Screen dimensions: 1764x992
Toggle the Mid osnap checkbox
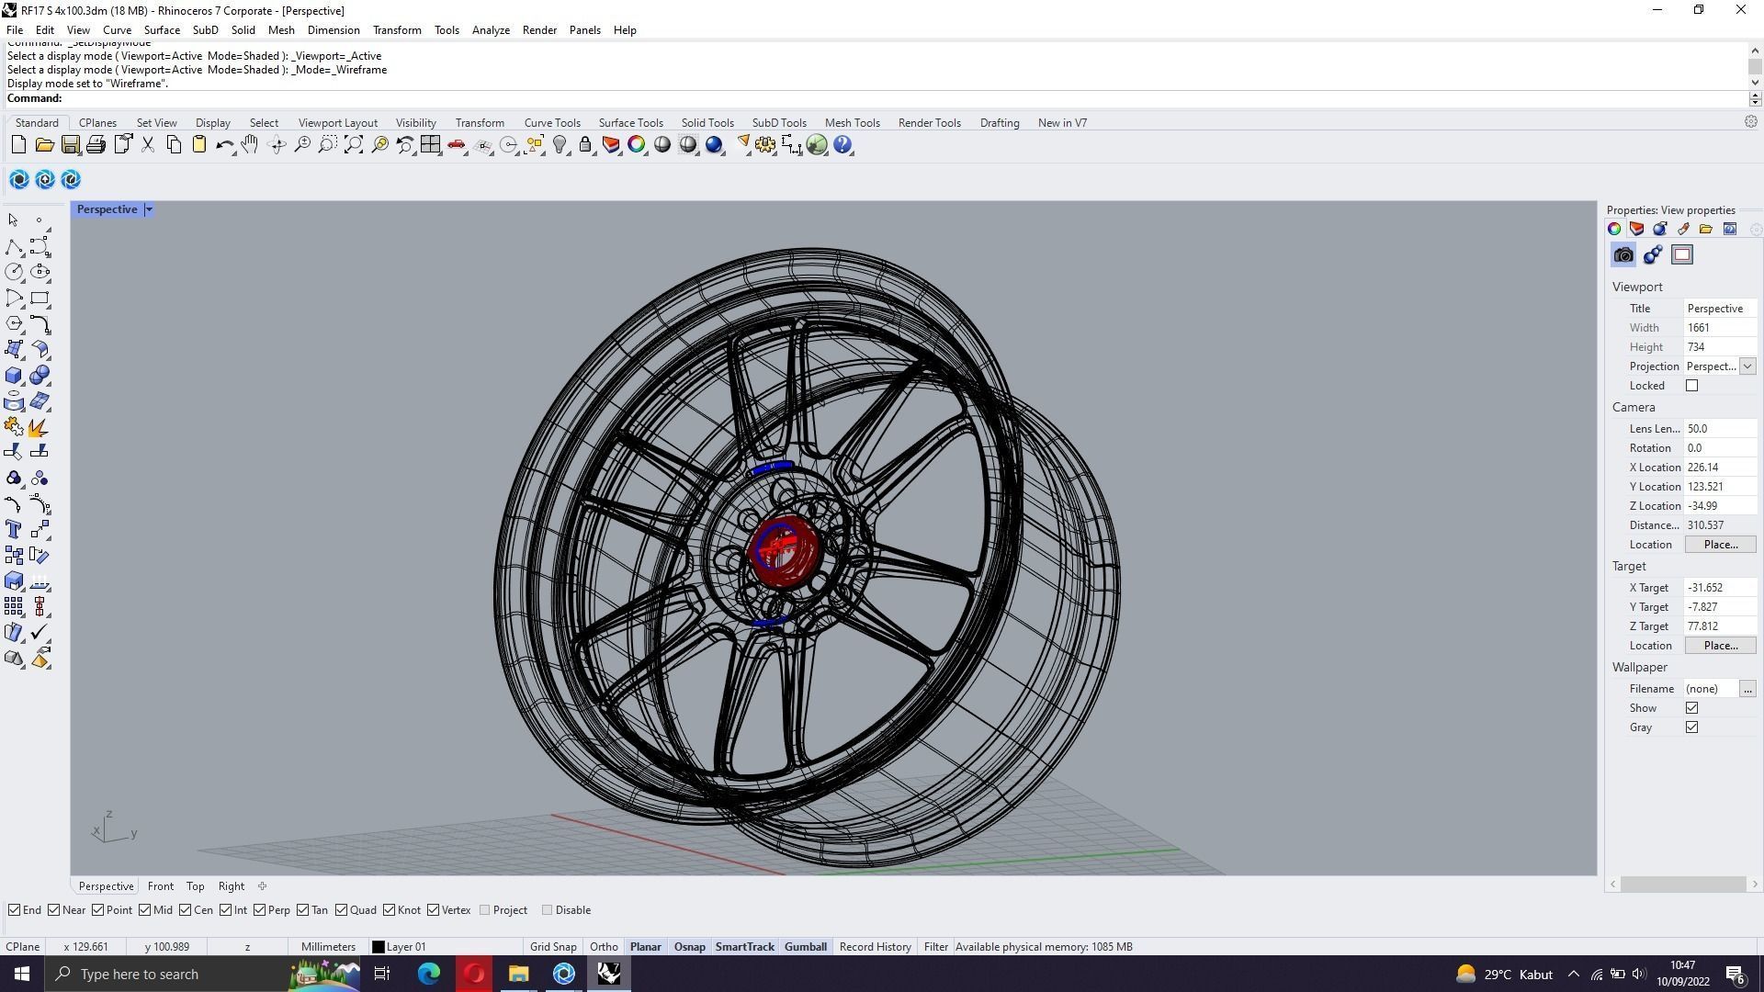pyautogui.click(x=145, y=910)
